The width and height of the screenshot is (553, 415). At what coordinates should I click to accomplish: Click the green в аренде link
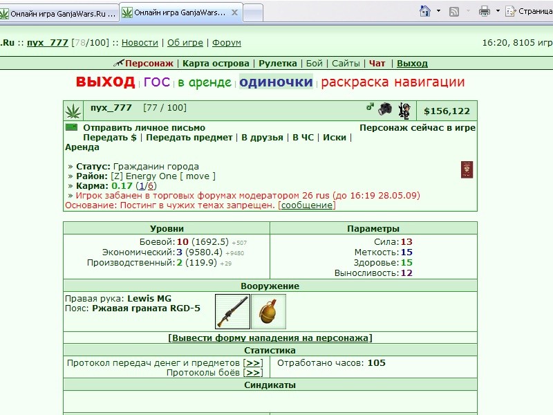click(x=205, y=82)
